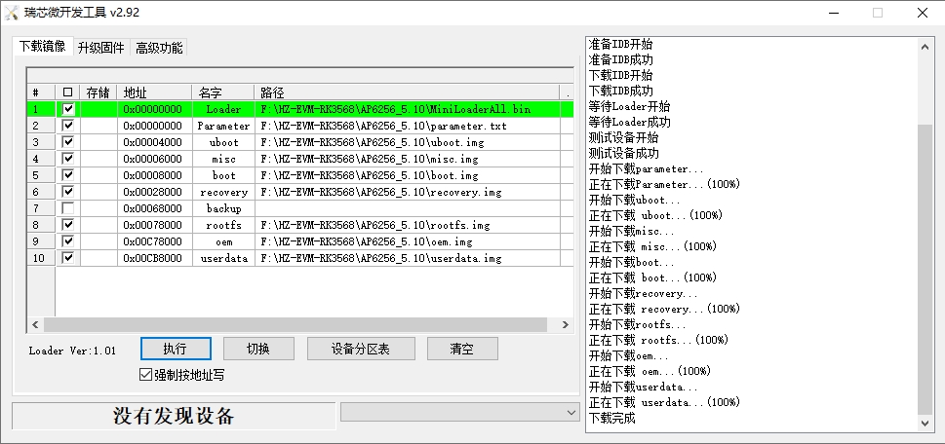Screen dimensions: 945x444
Task: Uncheck the userdata row checkbox
Action: [x=68, y=258]
